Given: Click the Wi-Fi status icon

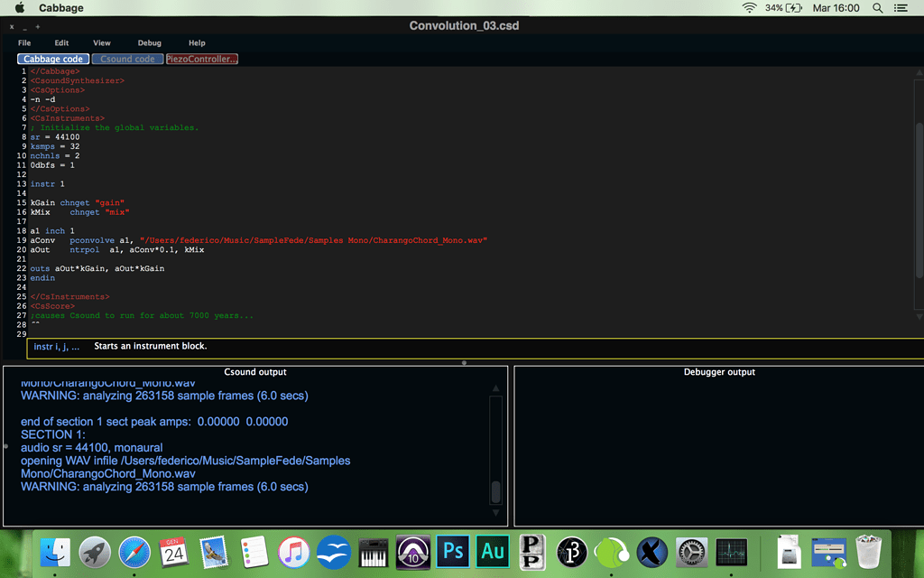Looking at the screenshot, I should tap(749, 7).
